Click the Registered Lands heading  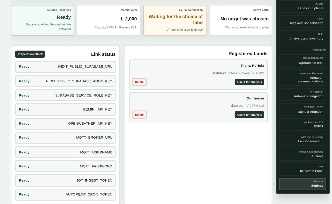pos(248,53)
